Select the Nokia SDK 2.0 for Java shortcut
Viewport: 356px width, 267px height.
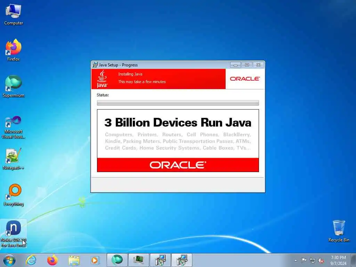point(14,234)
